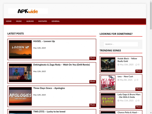Image resolution: width=152 pixels, height=114 pixels.
Task: Click comment icon on Lady Gaga post
Action: 137,101
